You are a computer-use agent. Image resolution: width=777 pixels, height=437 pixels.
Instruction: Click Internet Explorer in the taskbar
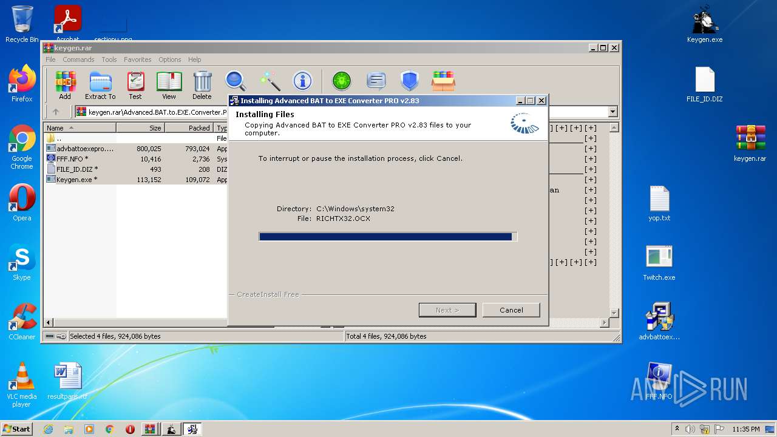48,429
